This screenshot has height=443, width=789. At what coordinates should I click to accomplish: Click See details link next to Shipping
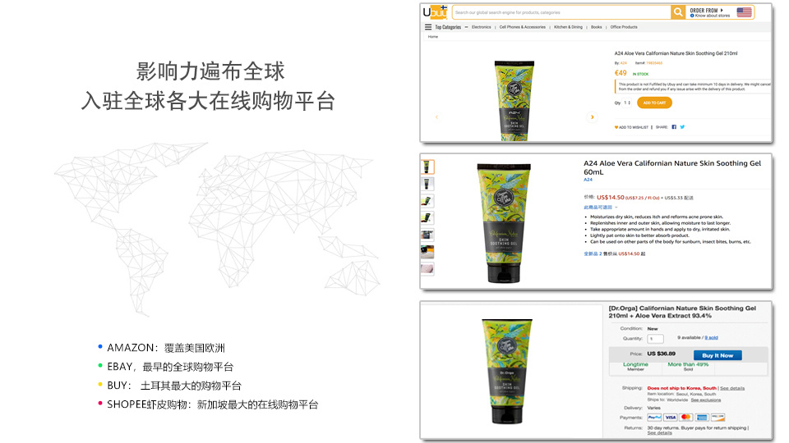point(732,388)
